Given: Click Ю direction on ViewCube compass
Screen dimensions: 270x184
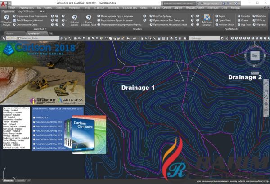Looking at the screenshot, I should pyautogui.click(x=255, y=66).
